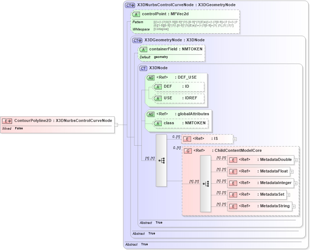The image size is (310, 250).
Task: Click the CT+ icon of X3DNurbsControlCurveNode
Action: (x=130, y=5)
